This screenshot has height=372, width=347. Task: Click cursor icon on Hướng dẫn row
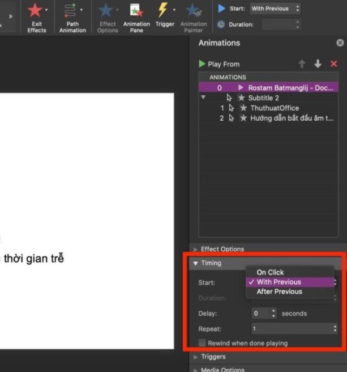pyautogui.click(x=231, y=118)
